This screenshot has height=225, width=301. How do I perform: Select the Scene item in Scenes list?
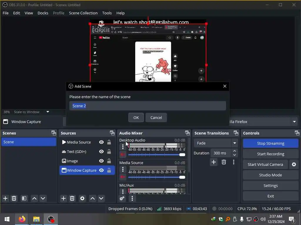[29, 142]
